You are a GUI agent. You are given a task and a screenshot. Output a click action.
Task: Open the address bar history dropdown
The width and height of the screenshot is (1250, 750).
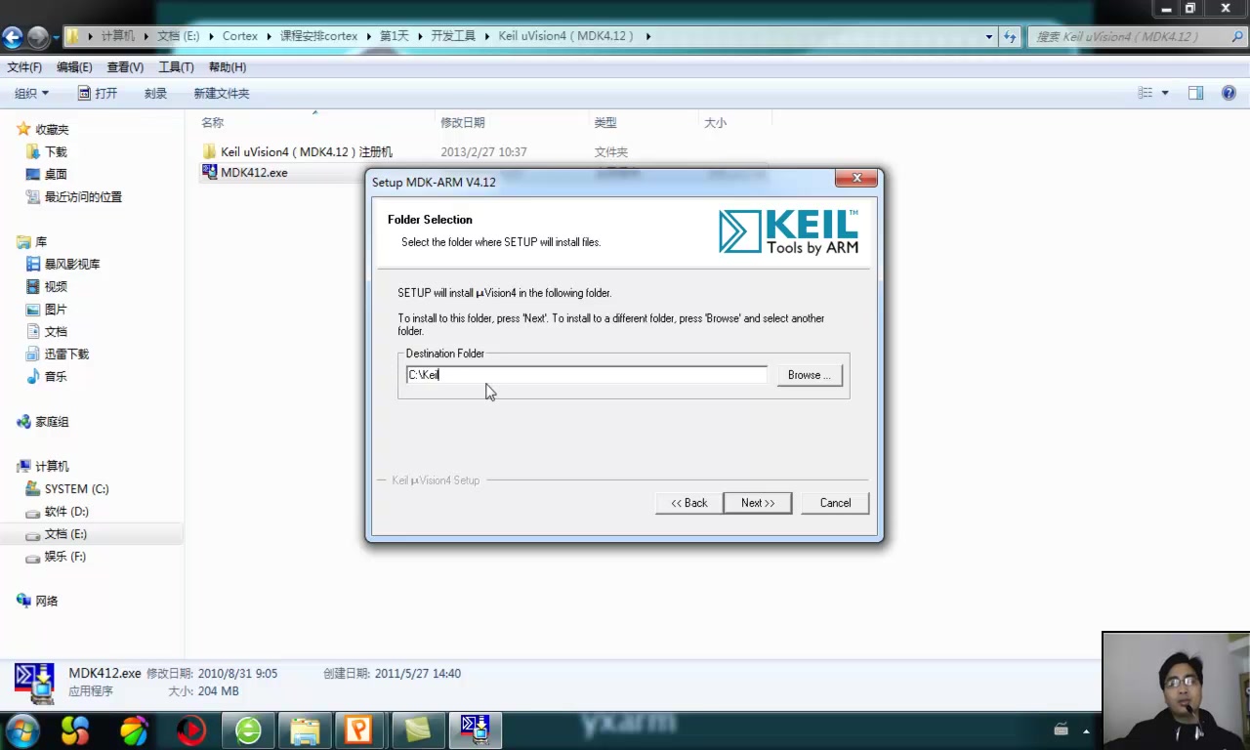point(989,37)
